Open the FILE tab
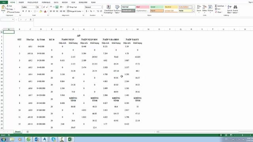Image resolution: width=253 pixels, height=142 pixels. pyautogui.click(x=4, y=2)
